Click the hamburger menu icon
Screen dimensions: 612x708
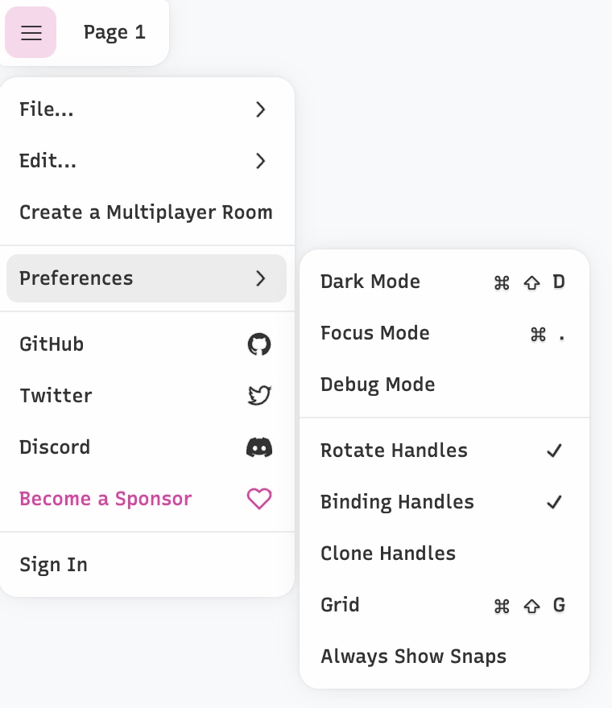tap(31, 32)
